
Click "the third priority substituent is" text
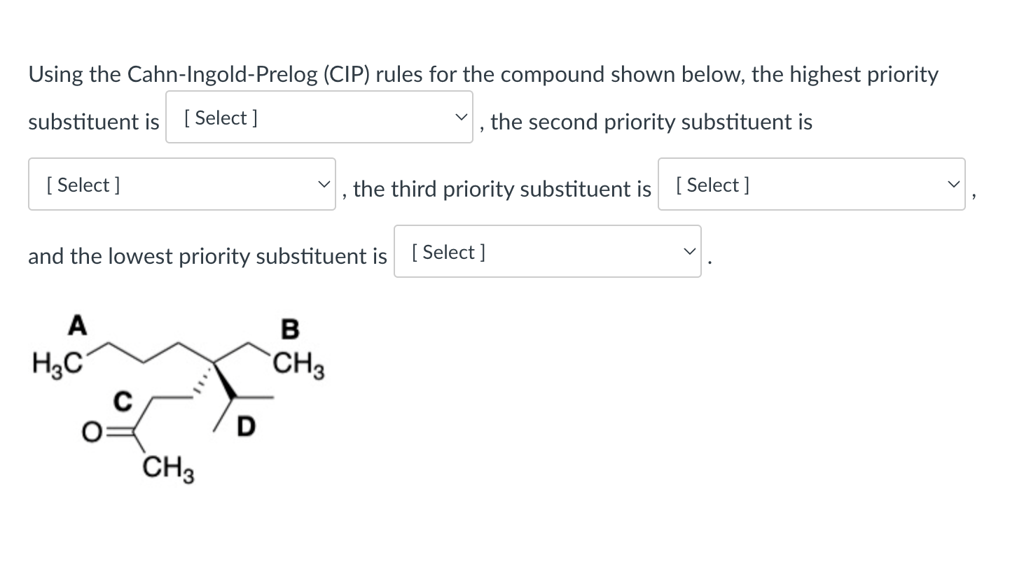click(x=502, y=189)
